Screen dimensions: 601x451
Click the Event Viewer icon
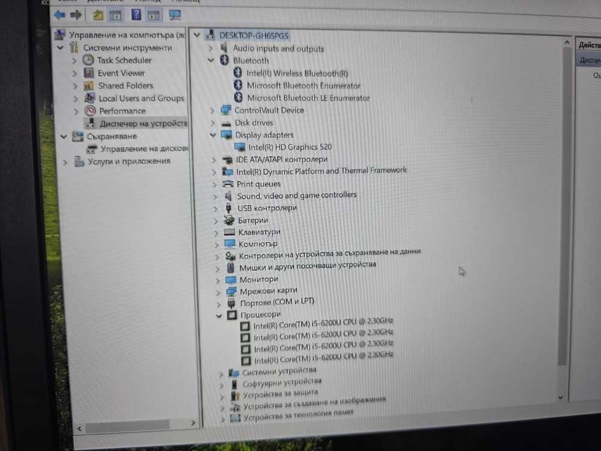pos(88,73)
